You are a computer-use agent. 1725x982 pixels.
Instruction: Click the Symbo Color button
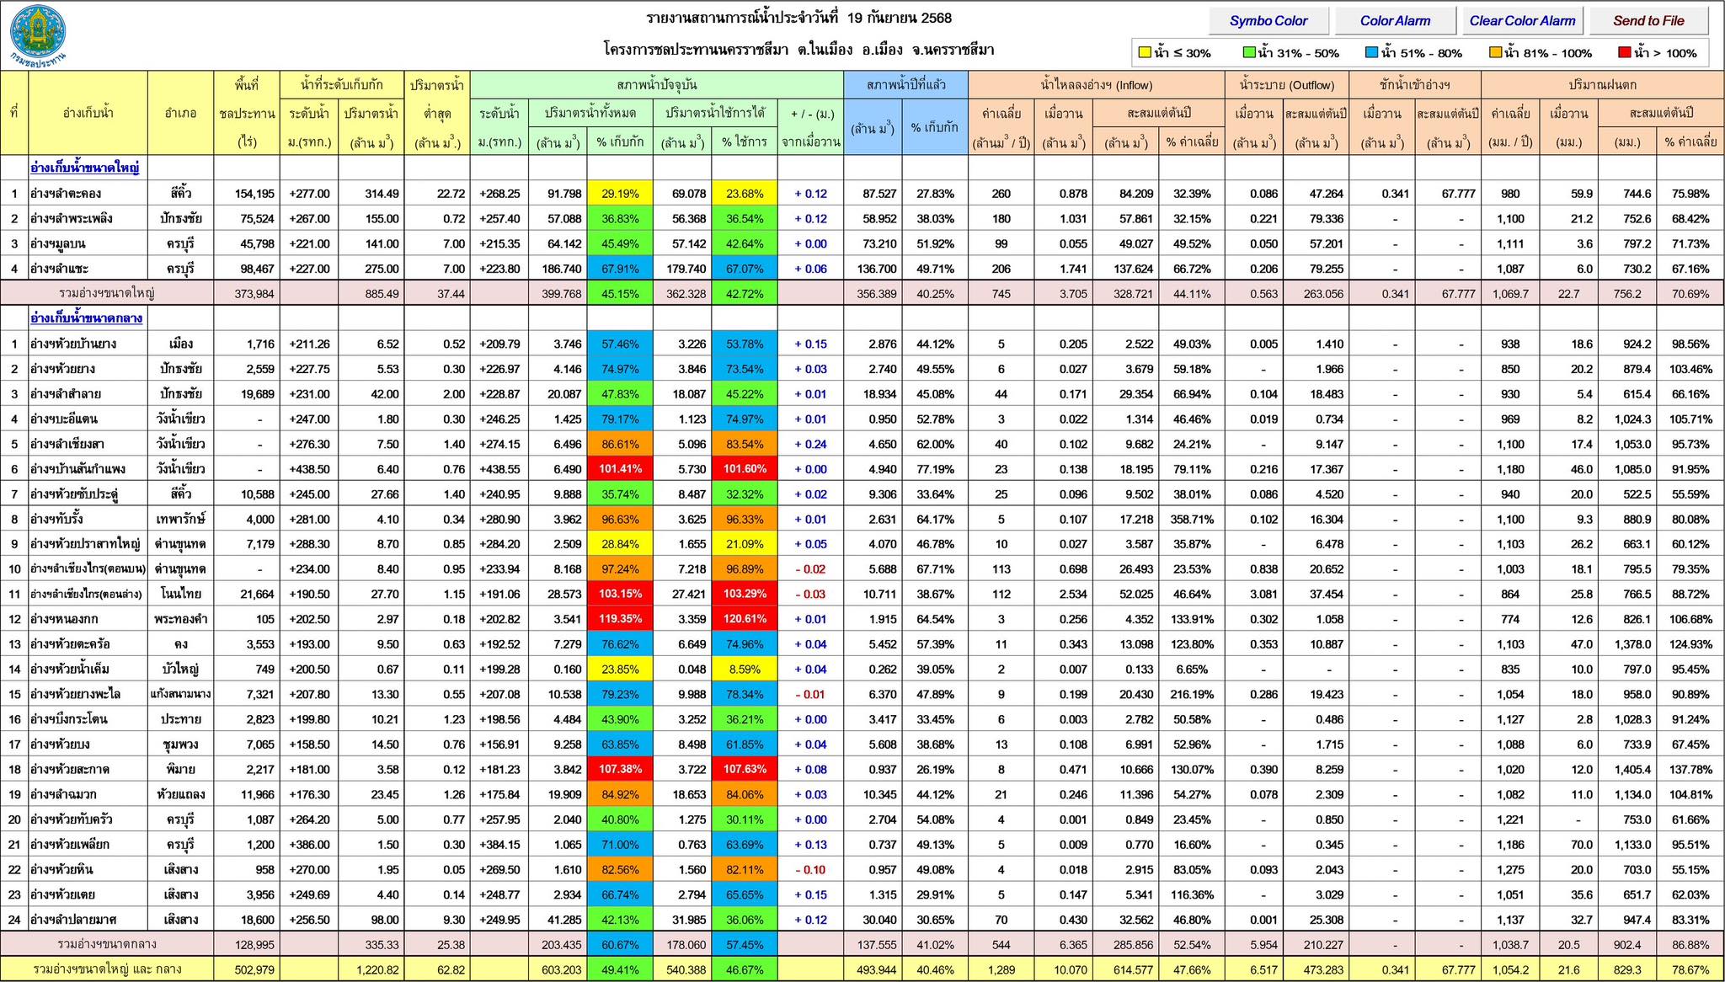tap(1268, 21)
